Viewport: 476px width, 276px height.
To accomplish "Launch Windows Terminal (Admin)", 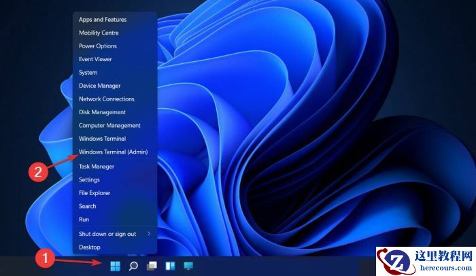I will pyautogui.click(x=115, y=152).
